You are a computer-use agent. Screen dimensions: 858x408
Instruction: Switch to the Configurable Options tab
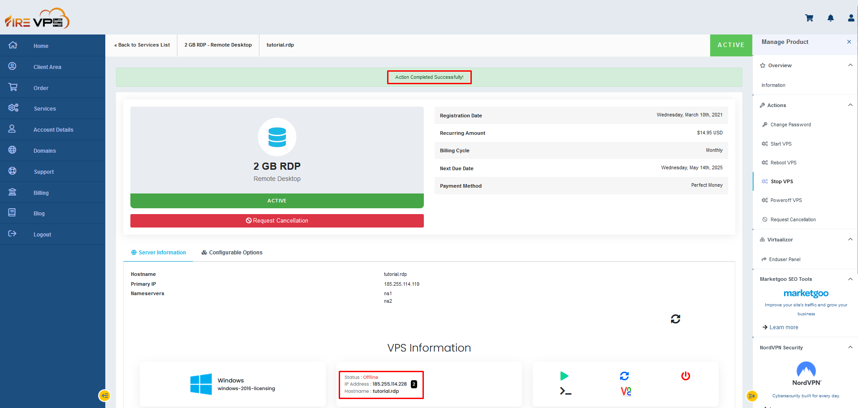[232, 253]
